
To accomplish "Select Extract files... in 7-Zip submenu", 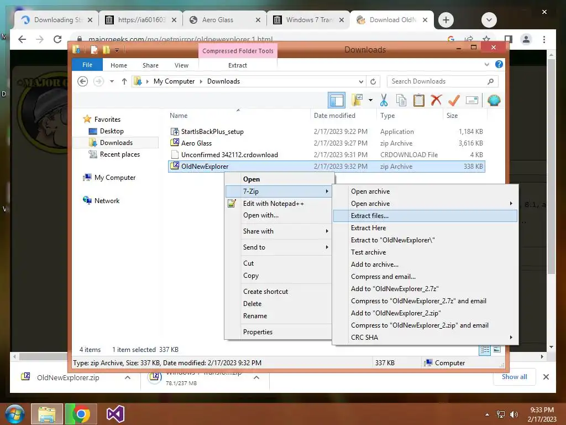I will tap(425, 216).
